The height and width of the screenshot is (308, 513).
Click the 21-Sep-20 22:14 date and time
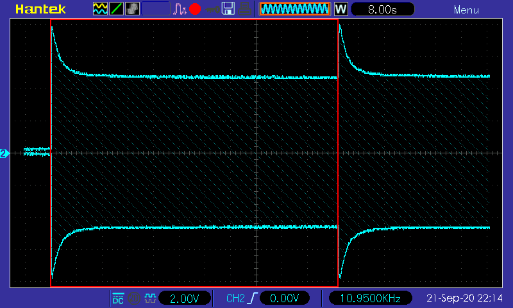coord(464,298)
